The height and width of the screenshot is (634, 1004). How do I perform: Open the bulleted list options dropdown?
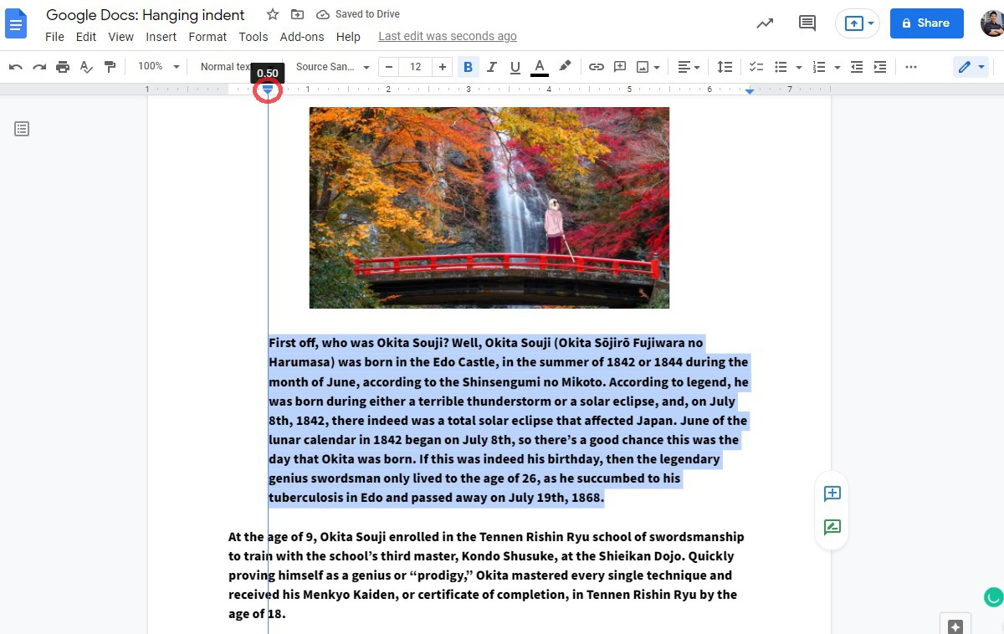click(x=799, y=66)
